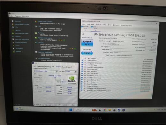Select the RAM memory icon in Speccy sidebar
Image resolution: width=166 pixels, height=125 pixels.
click(x=13, y=30)
